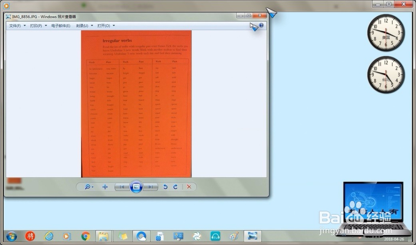
Task: Rotate the photo counterclockwise
Action: tap(165, 187)
